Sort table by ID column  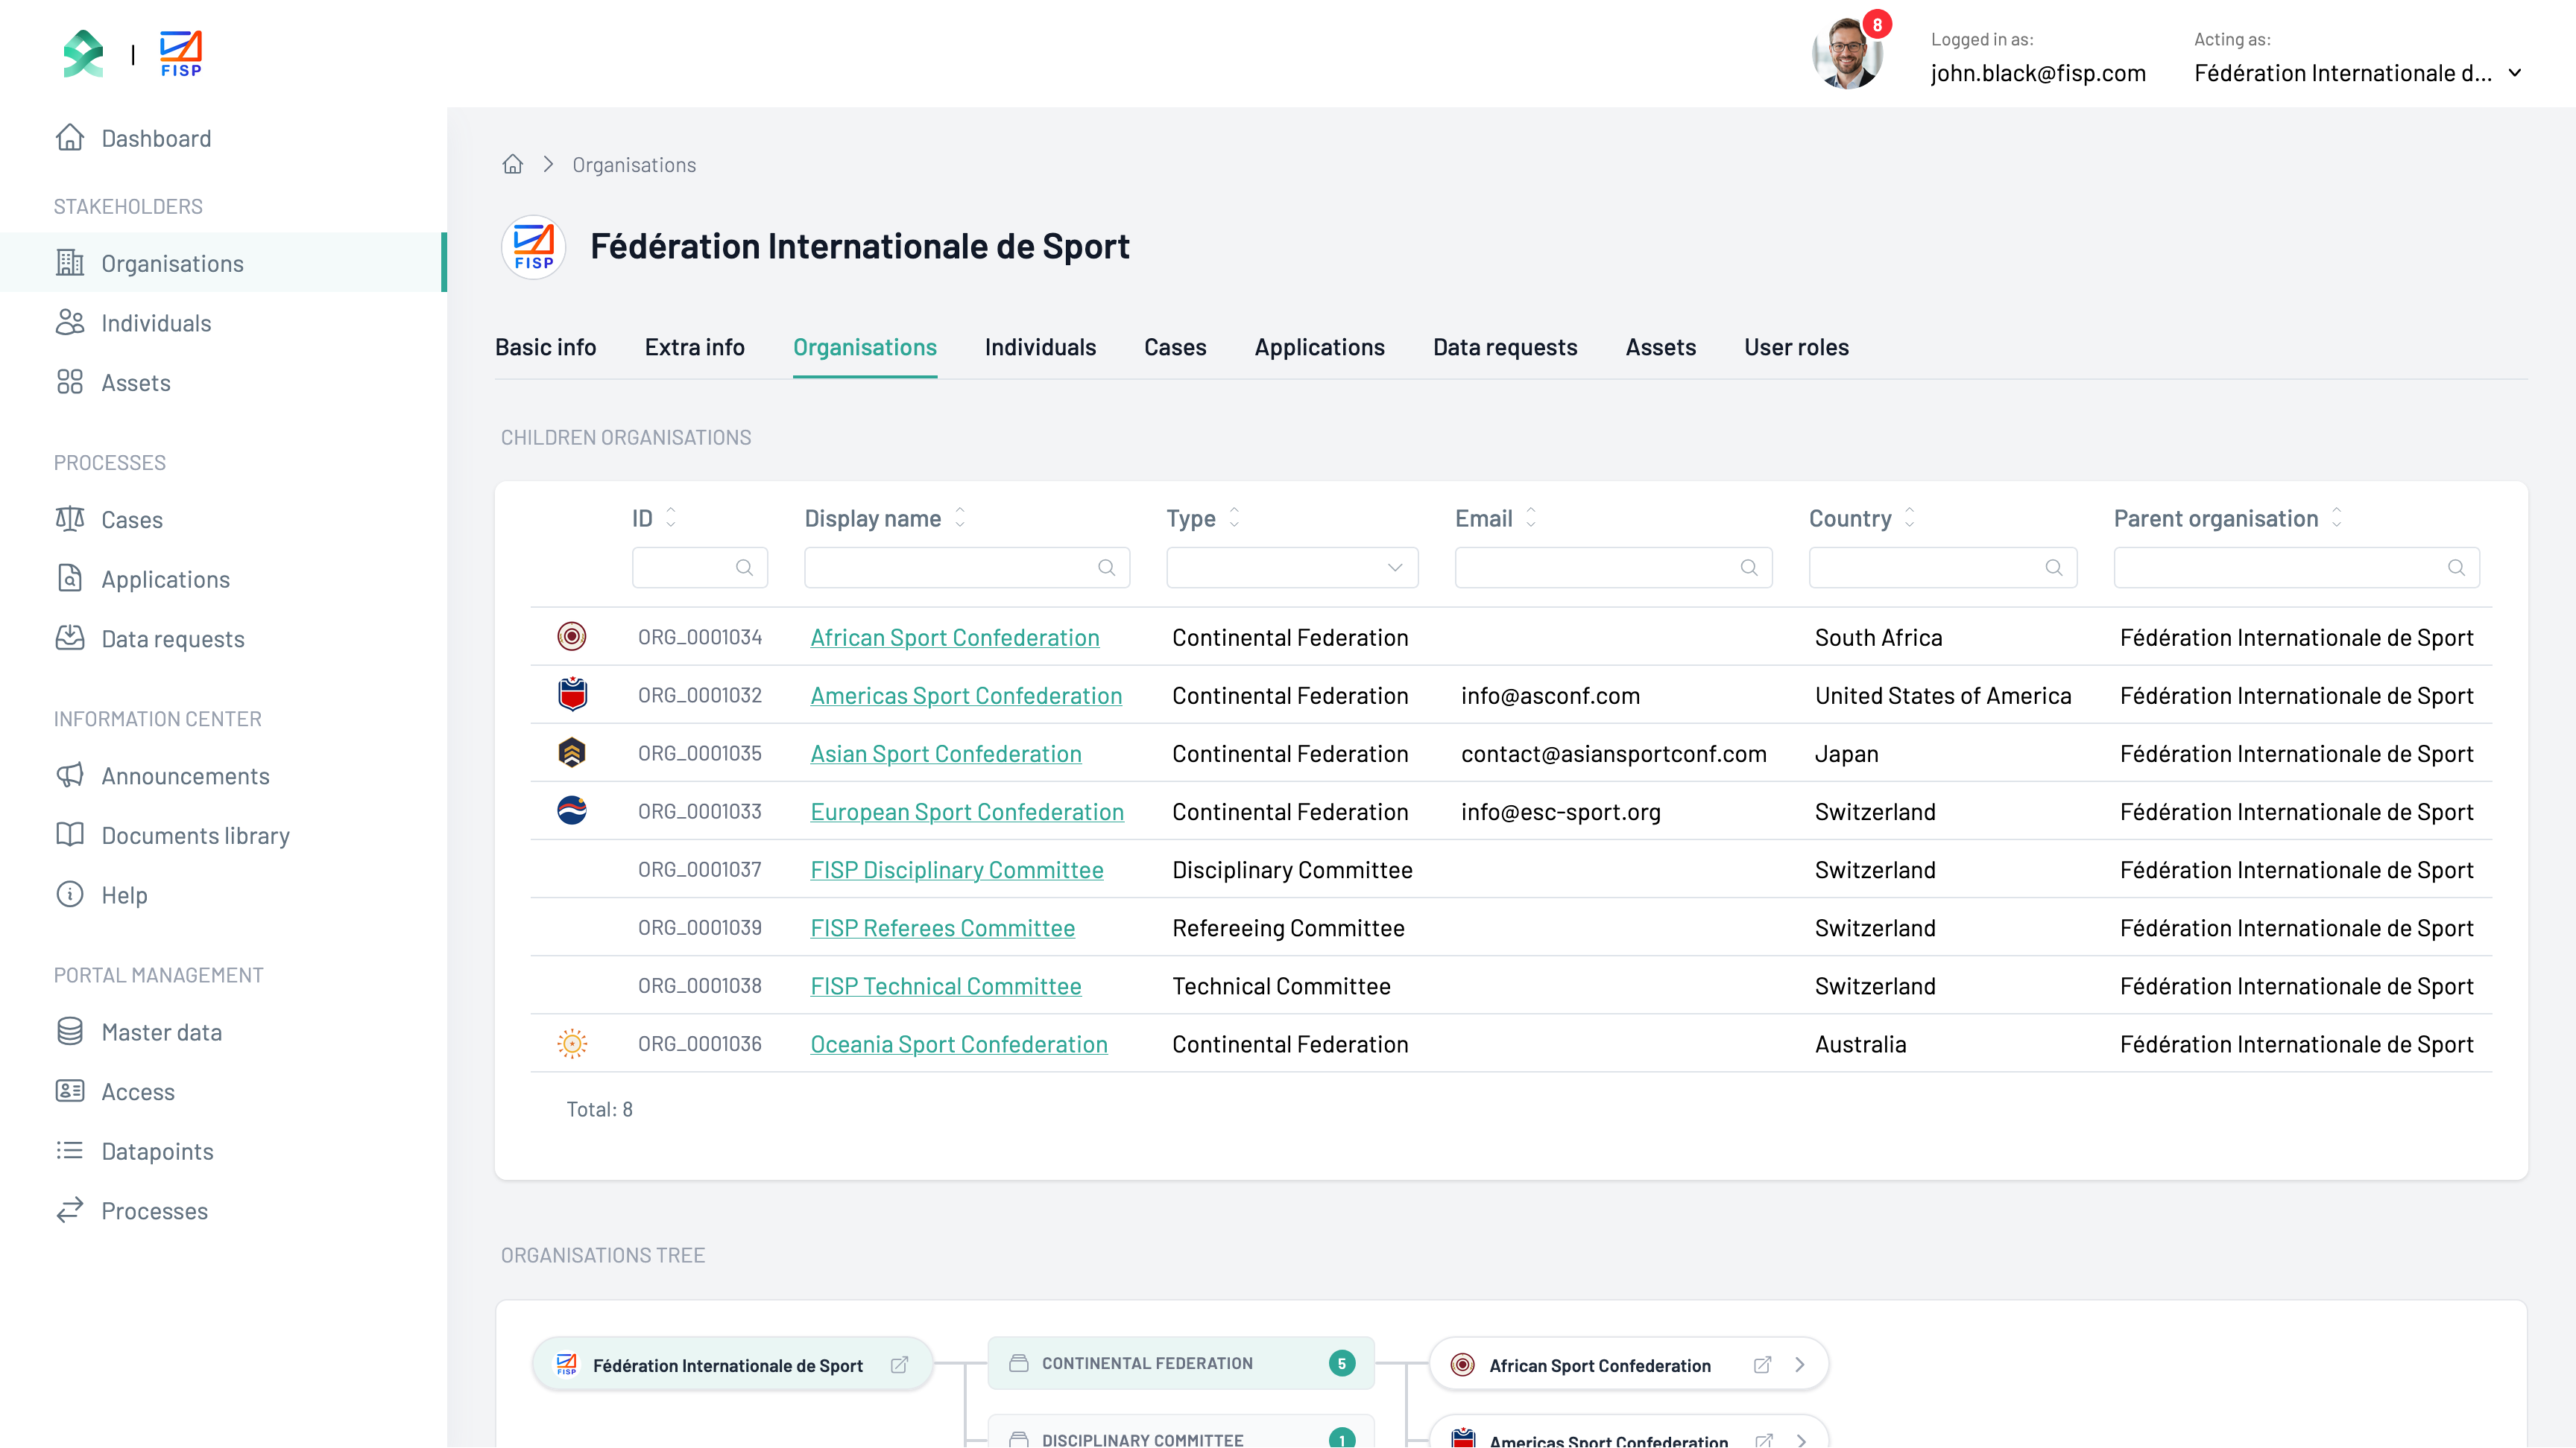[671, 518]
